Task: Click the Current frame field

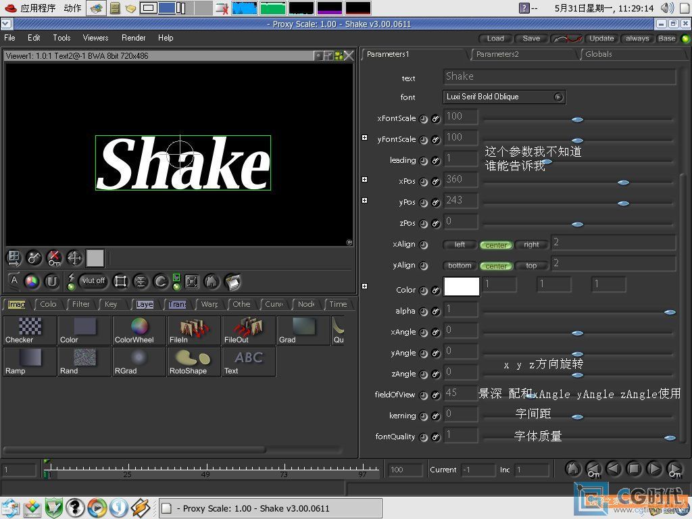Action: pos(478,470)
